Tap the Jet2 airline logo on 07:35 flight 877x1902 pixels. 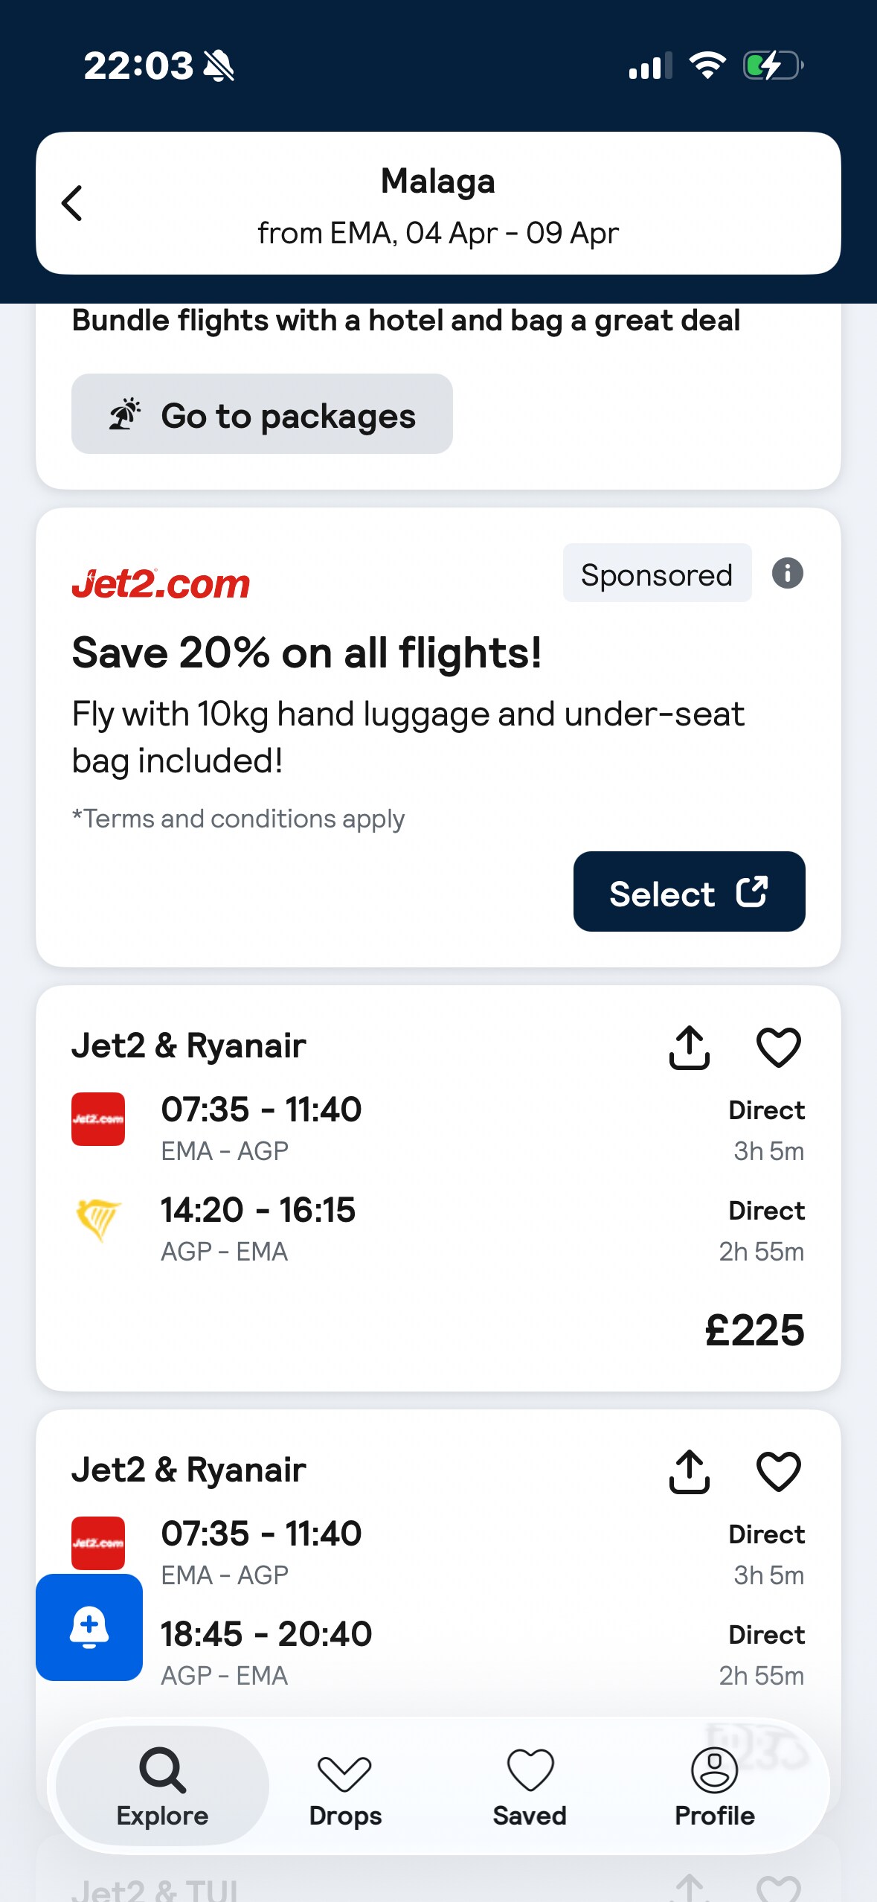click(98, 1119)
